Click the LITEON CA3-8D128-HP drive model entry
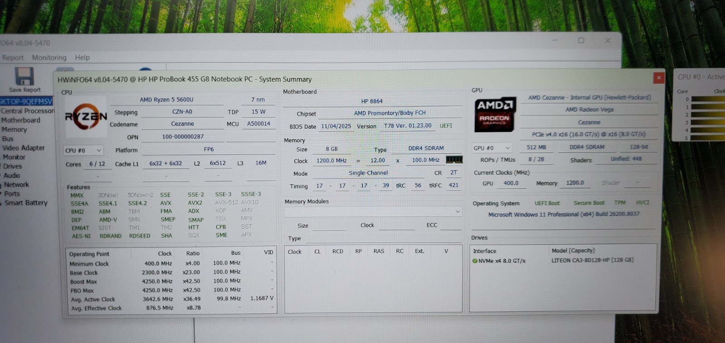Screen dimensions: 725x343 click(592, 261)
